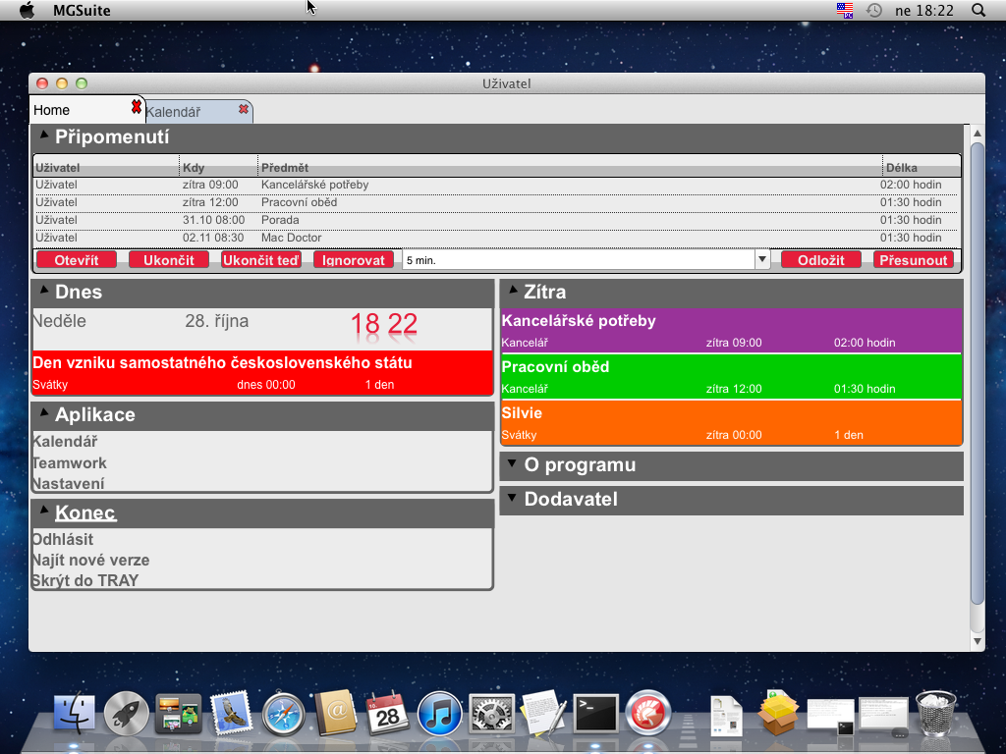Click the Otevřít button
Viewport: 1006px width, 754px height.
point(77,259)
